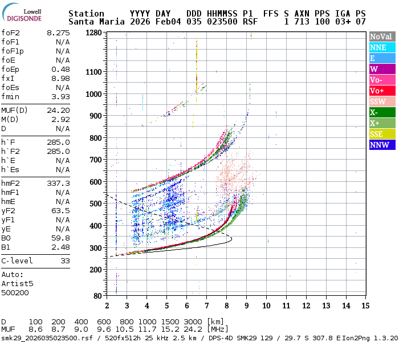Image resolution: width=399 pixels, height=342 pixels.
Task: Click the D 3000 distance value
Action: tap(193, 321)
